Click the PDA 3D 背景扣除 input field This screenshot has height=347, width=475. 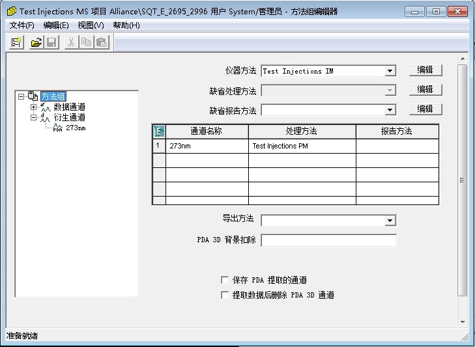pyautogui.click(x=328, y=240)
